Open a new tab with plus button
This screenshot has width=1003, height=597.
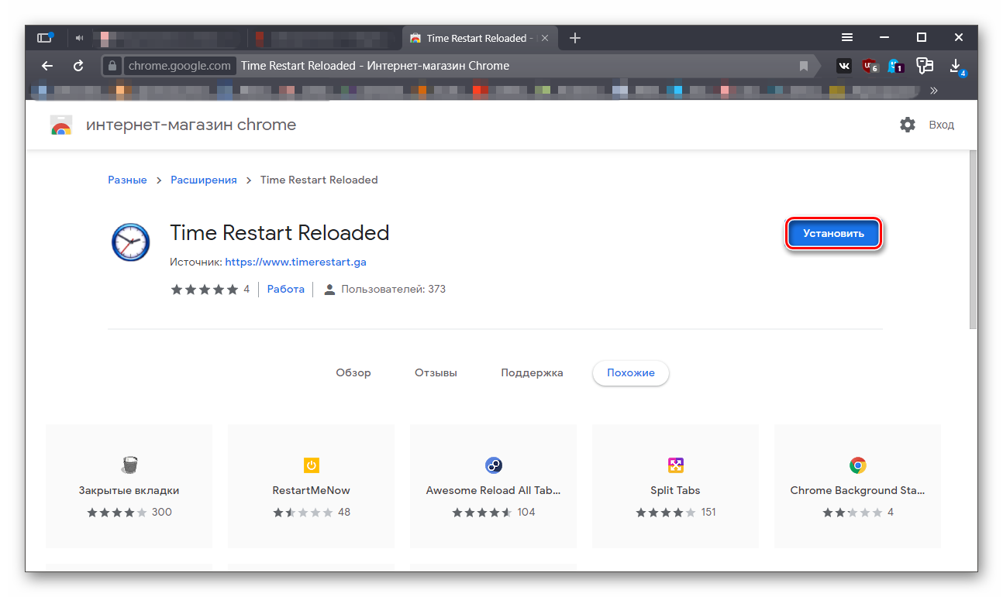coord(574,38)
